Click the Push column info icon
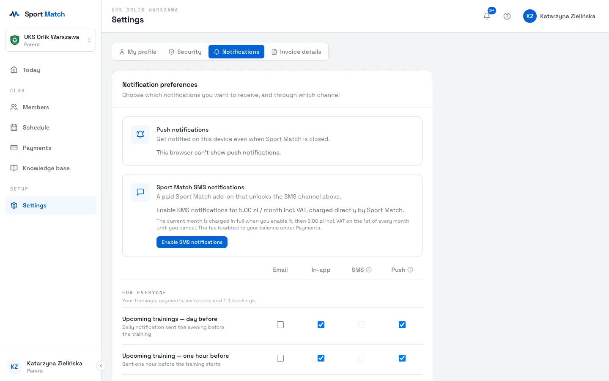Viewport: 609px width, 381px height. click(x=410, y=270)
